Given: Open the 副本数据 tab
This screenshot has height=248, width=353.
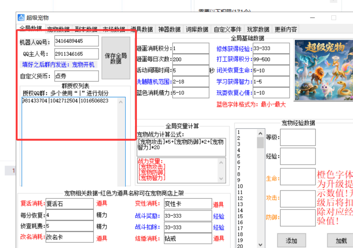Looking at the screenshot, I should click(x=86, y=29).
